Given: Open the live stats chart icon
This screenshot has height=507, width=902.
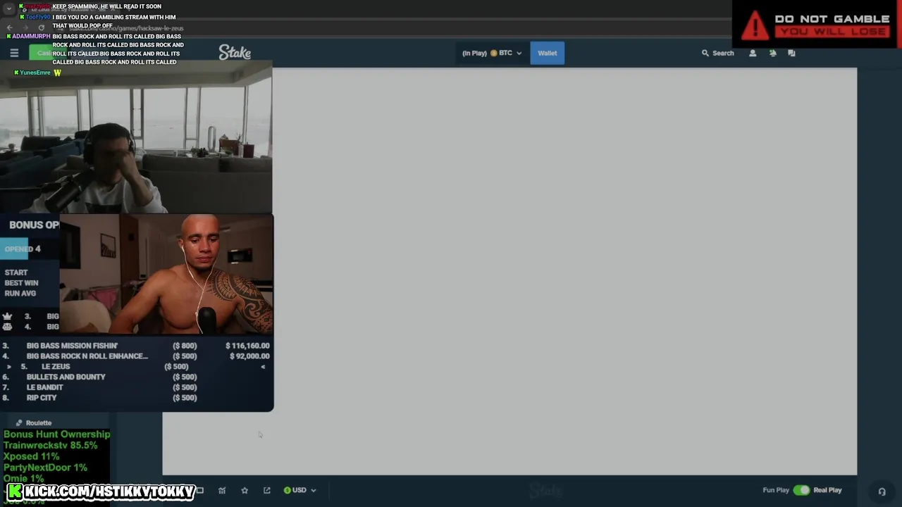Looking at the screenshot, I should click(222, 490).
